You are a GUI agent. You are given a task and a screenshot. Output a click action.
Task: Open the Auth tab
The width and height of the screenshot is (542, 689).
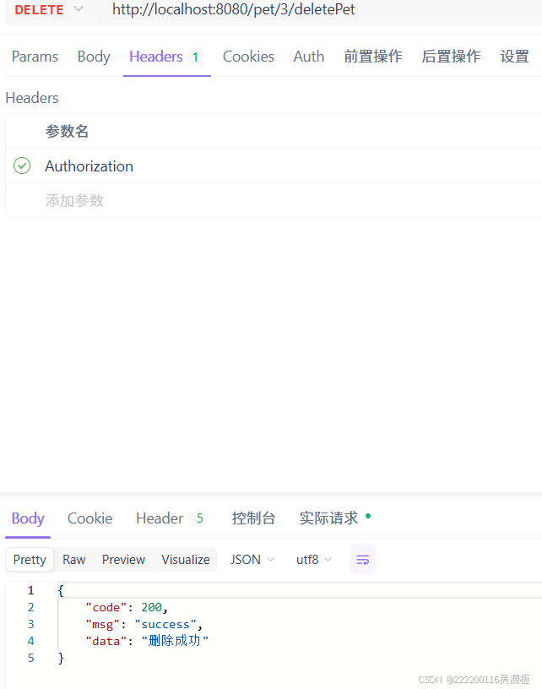click(x=309, y=57)
